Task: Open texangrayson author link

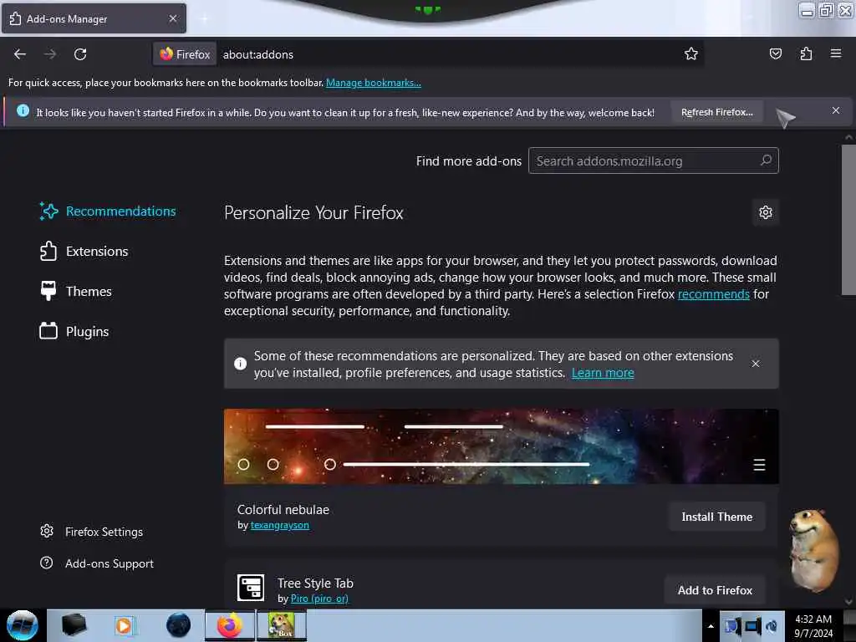Action: [x=279, y=525]
